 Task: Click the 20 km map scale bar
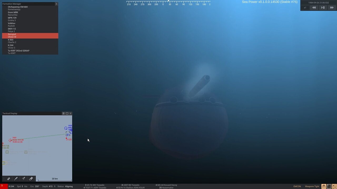point(55,180)
